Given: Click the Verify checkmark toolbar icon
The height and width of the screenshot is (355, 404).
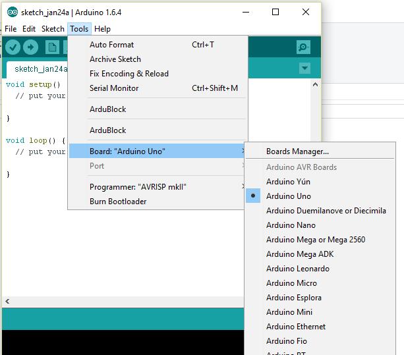Looking at the screenshot, I should click(x=13, y=47).
